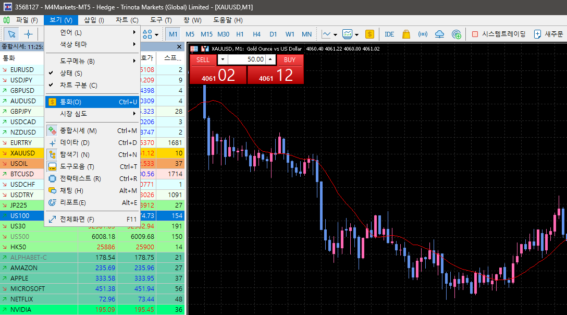The image size is (567, 315).
Task: Click the indicators chart icon
Action: pos(347,34)
